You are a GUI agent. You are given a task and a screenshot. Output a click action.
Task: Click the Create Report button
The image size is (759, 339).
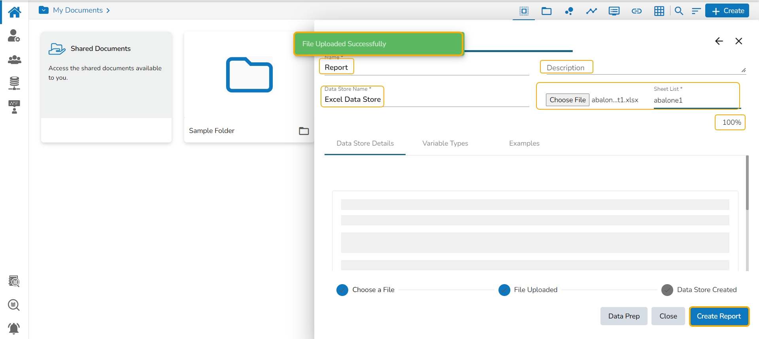[719, 316]
